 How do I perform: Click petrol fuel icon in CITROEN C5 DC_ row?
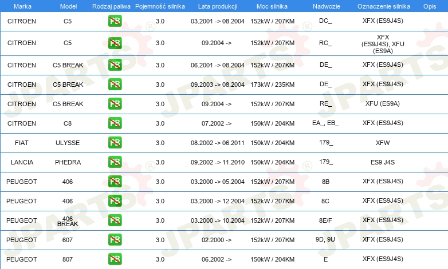tap(115, 21)
